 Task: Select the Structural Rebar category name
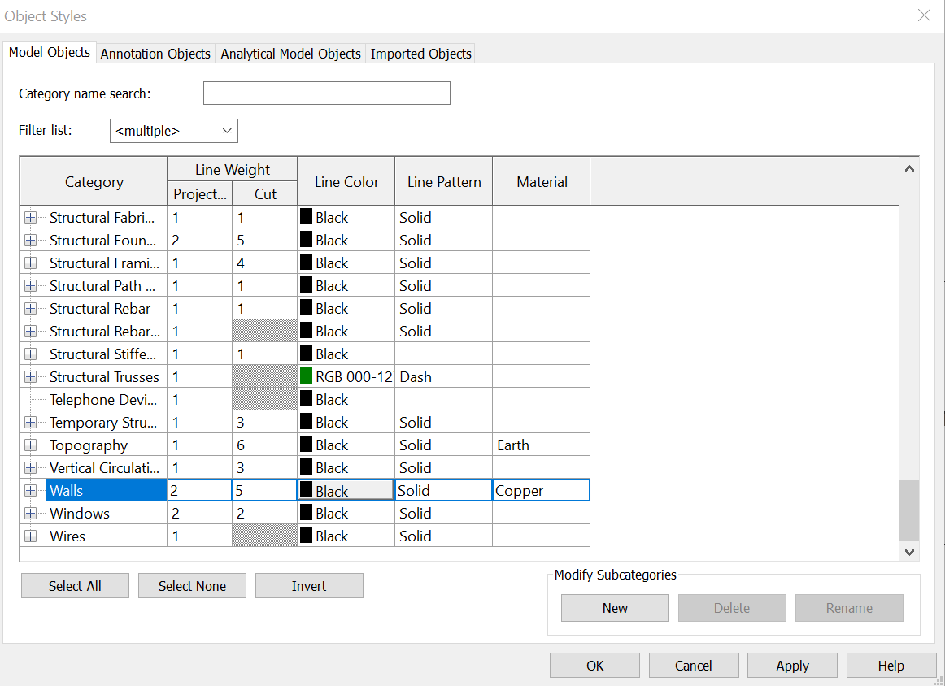coord(99,308)
